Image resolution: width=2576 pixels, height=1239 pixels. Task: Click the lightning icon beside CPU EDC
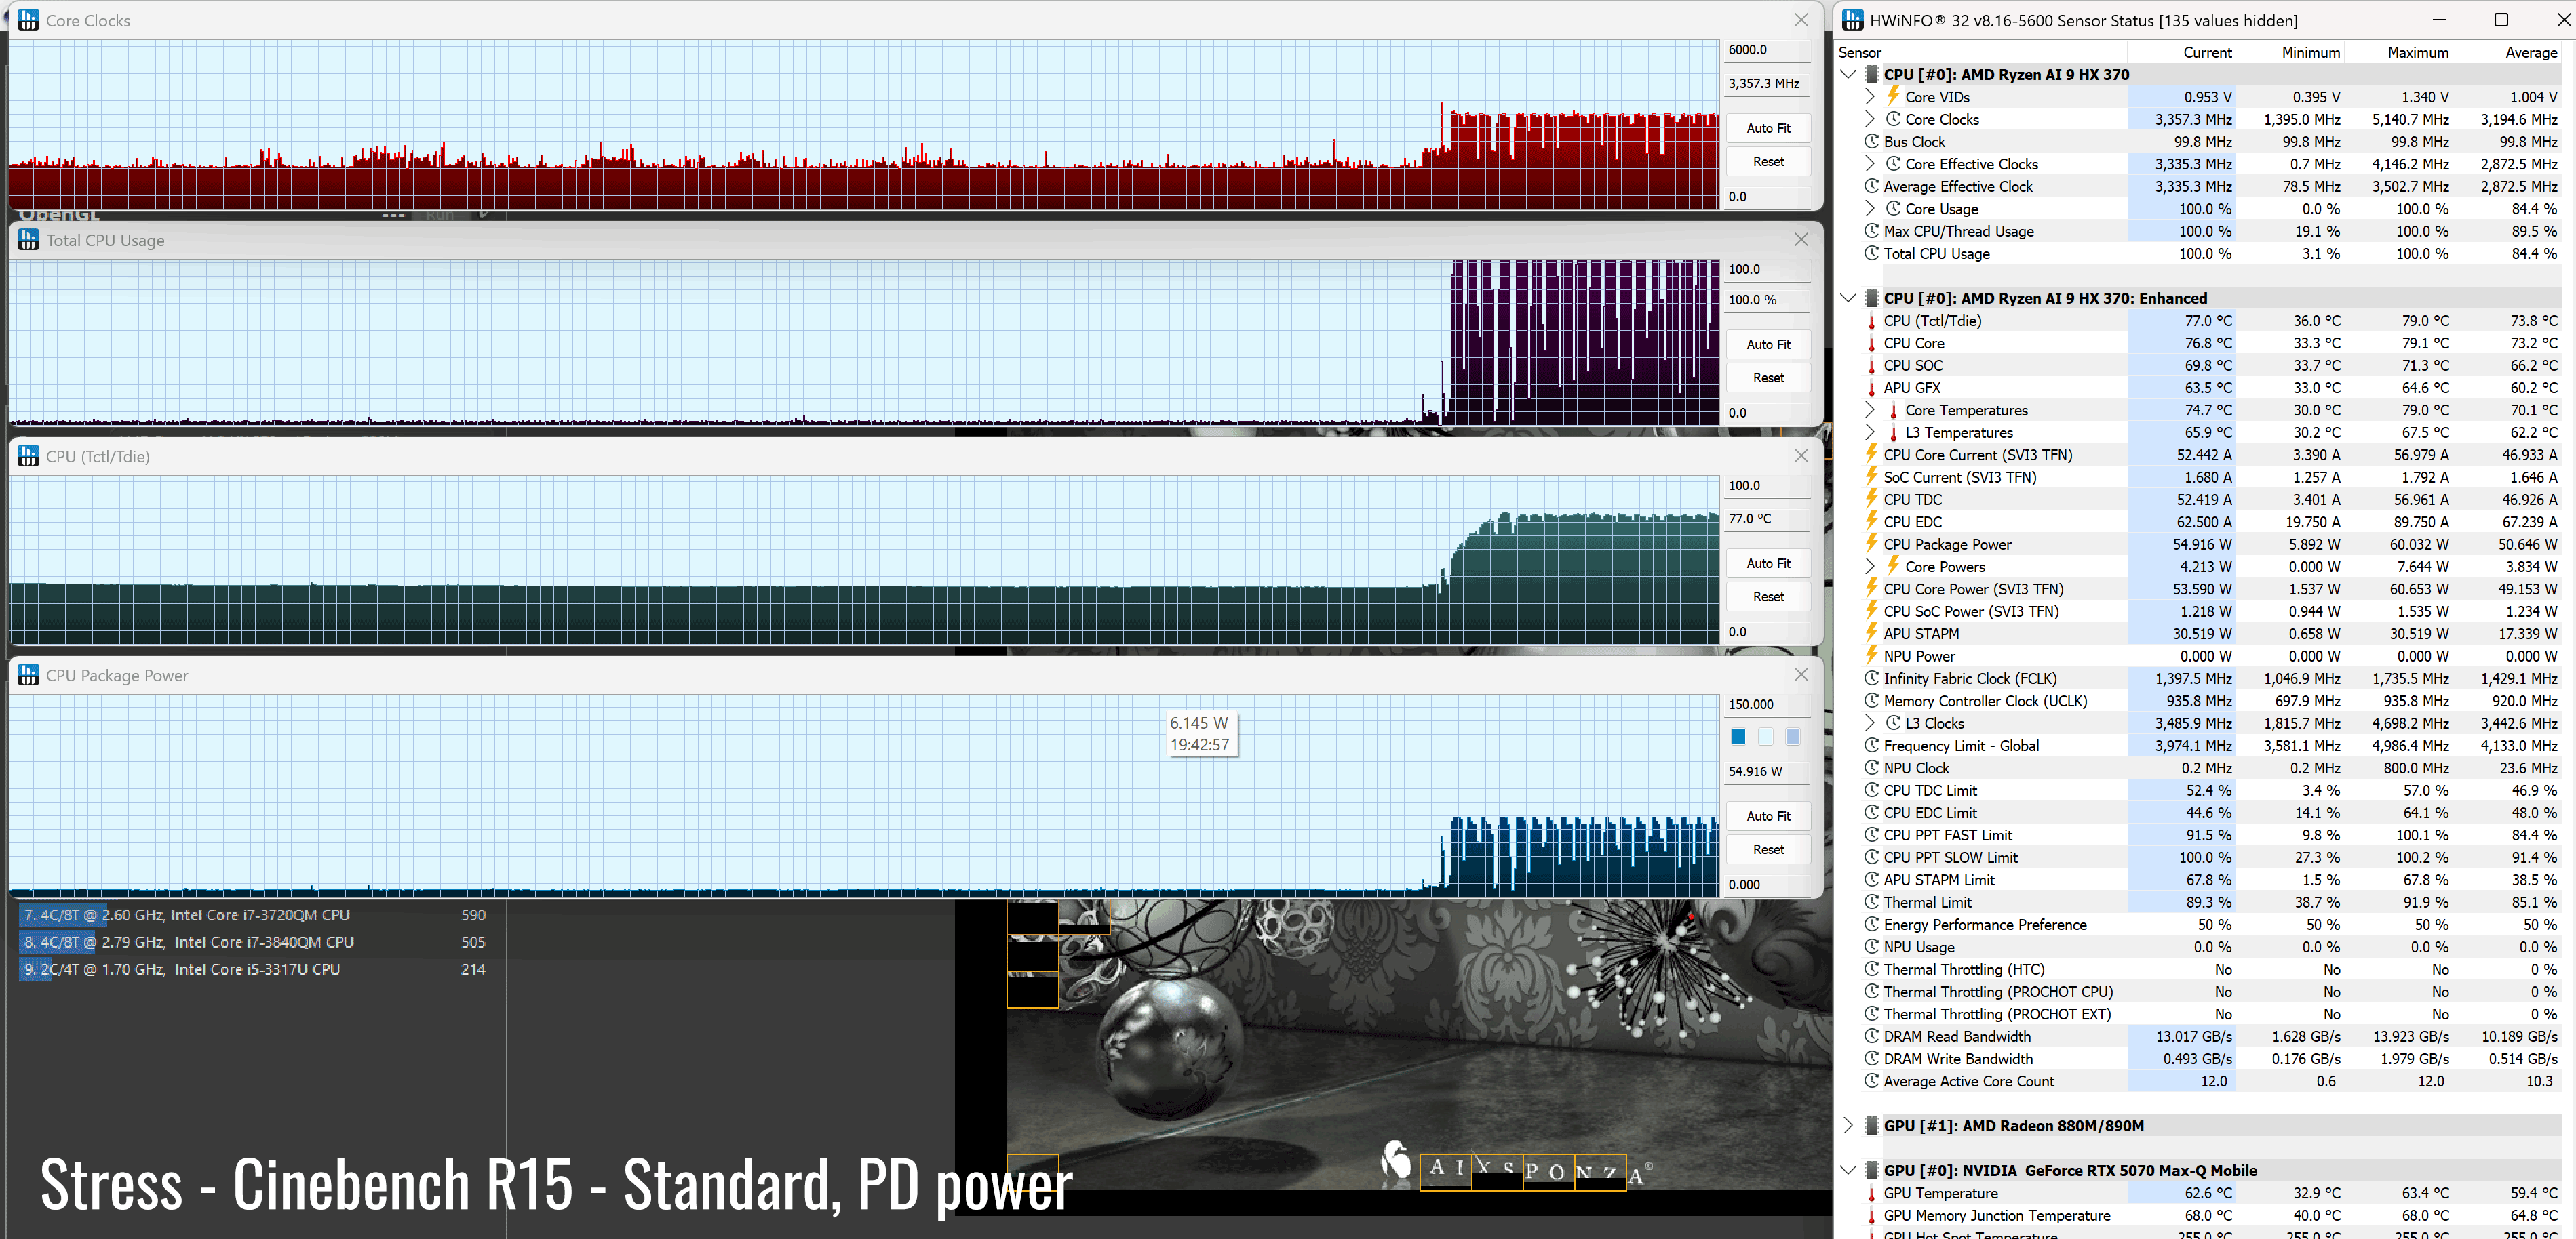[1871, 522]
